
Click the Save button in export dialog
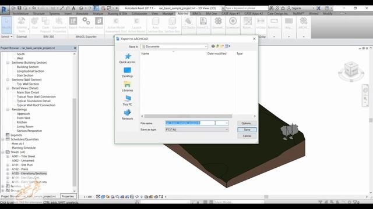[x=247, y=129]
